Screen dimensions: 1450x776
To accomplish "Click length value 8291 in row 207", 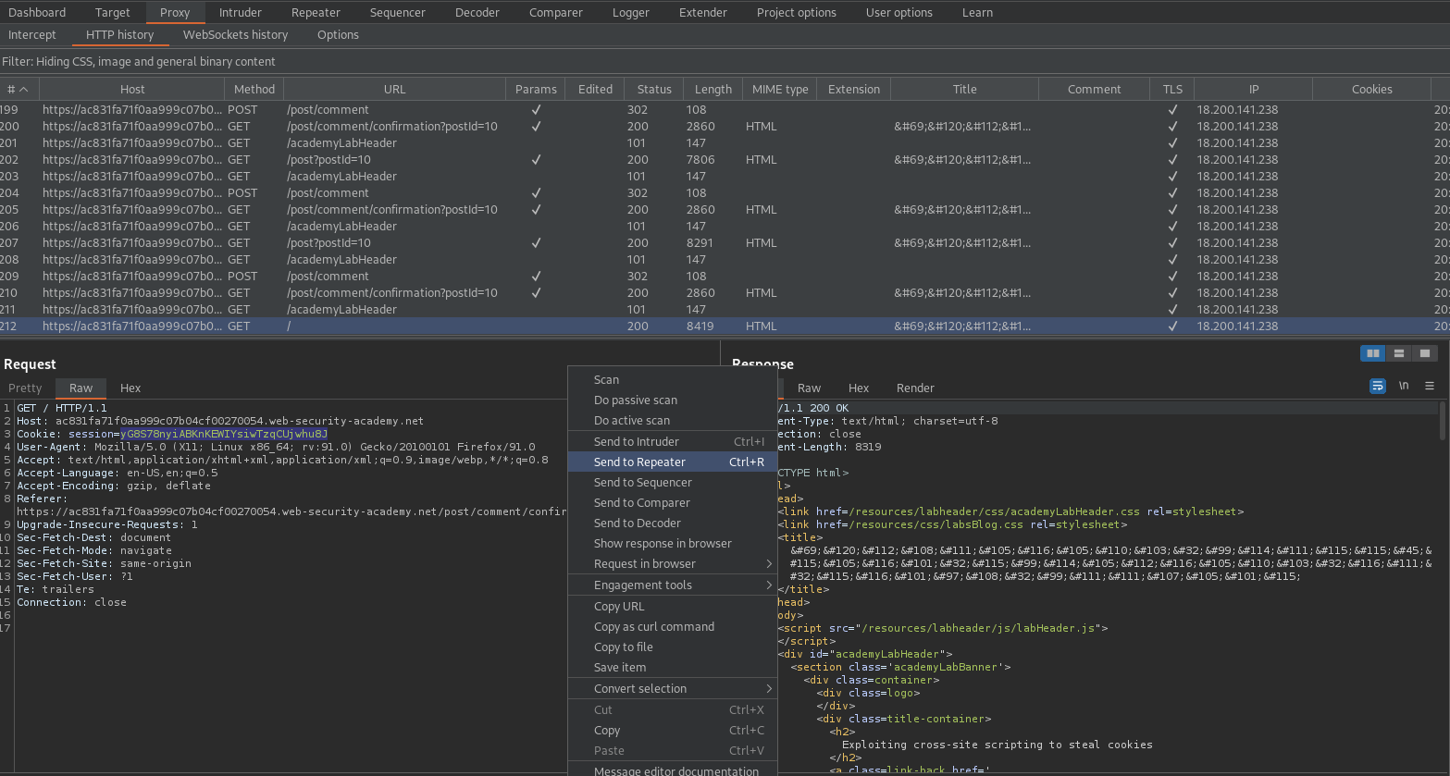I will coord(700,243).
